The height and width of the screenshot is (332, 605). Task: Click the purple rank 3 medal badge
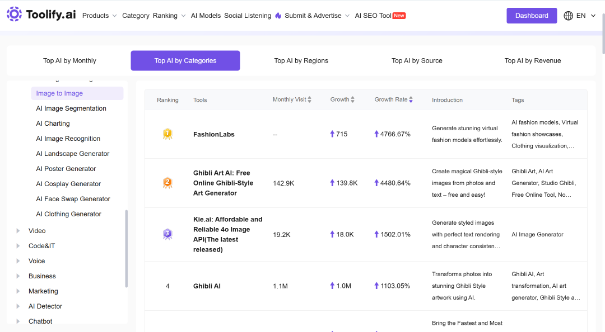(167, 234)
